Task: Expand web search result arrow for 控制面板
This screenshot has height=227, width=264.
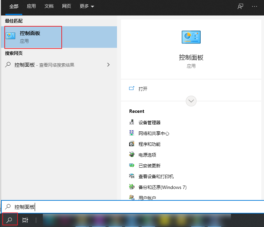Action: tap(108, 65)
